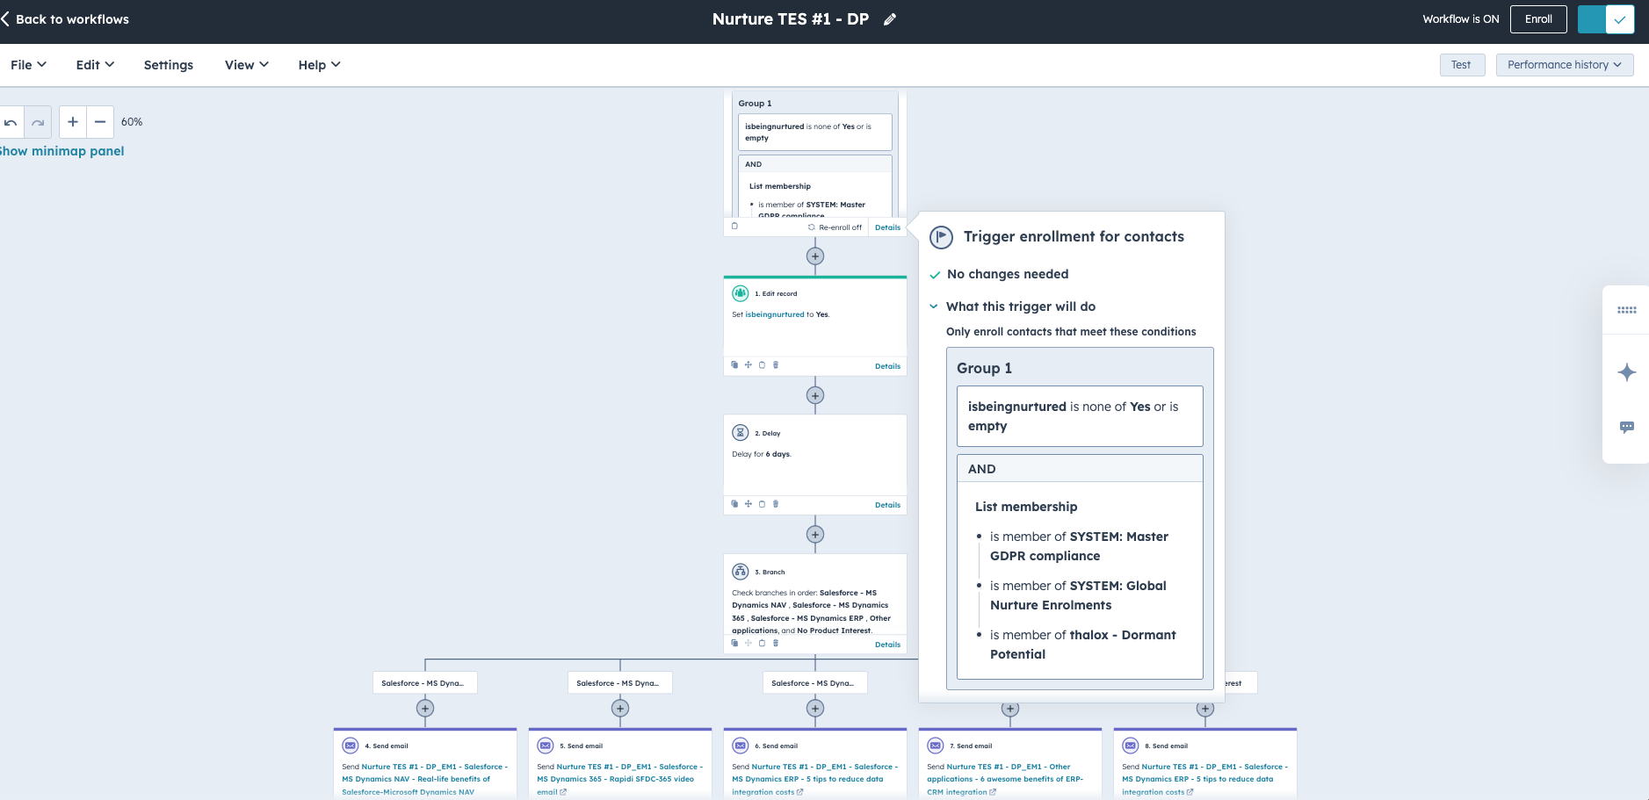
Task: Zoom in with the plus button
Action: 73,122
